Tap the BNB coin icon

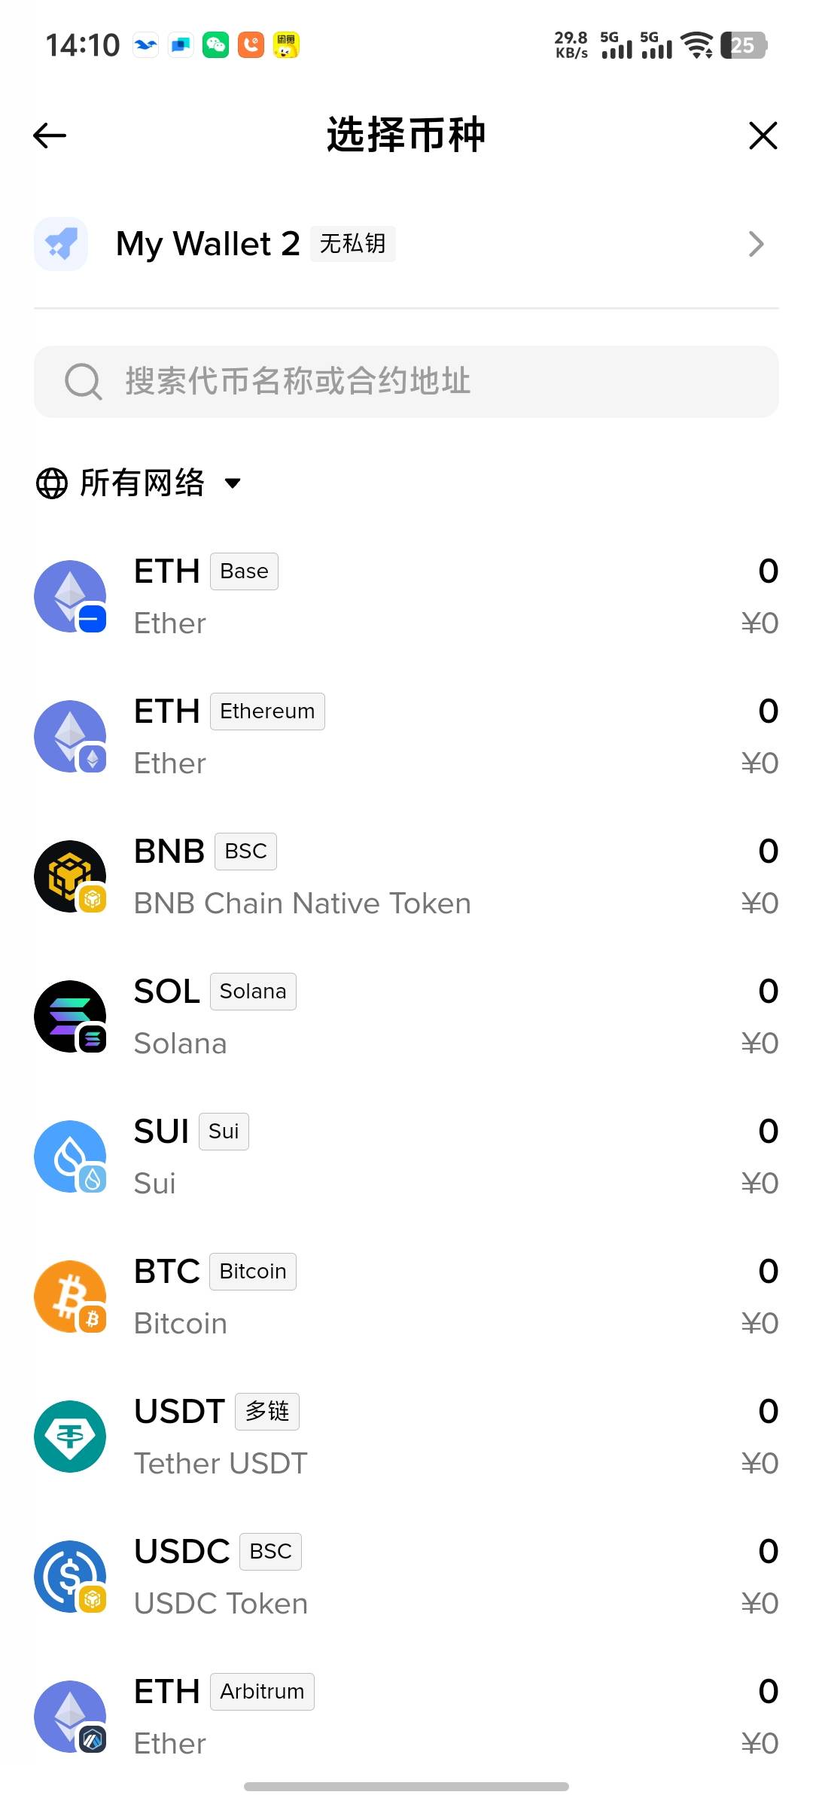[x=70, y=876]
